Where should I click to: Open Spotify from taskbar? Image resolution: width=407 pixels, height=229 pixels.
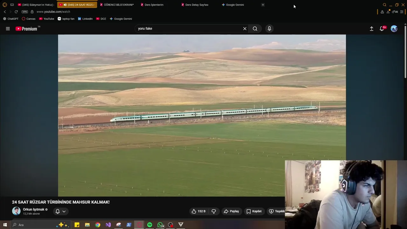pos(149,225)
